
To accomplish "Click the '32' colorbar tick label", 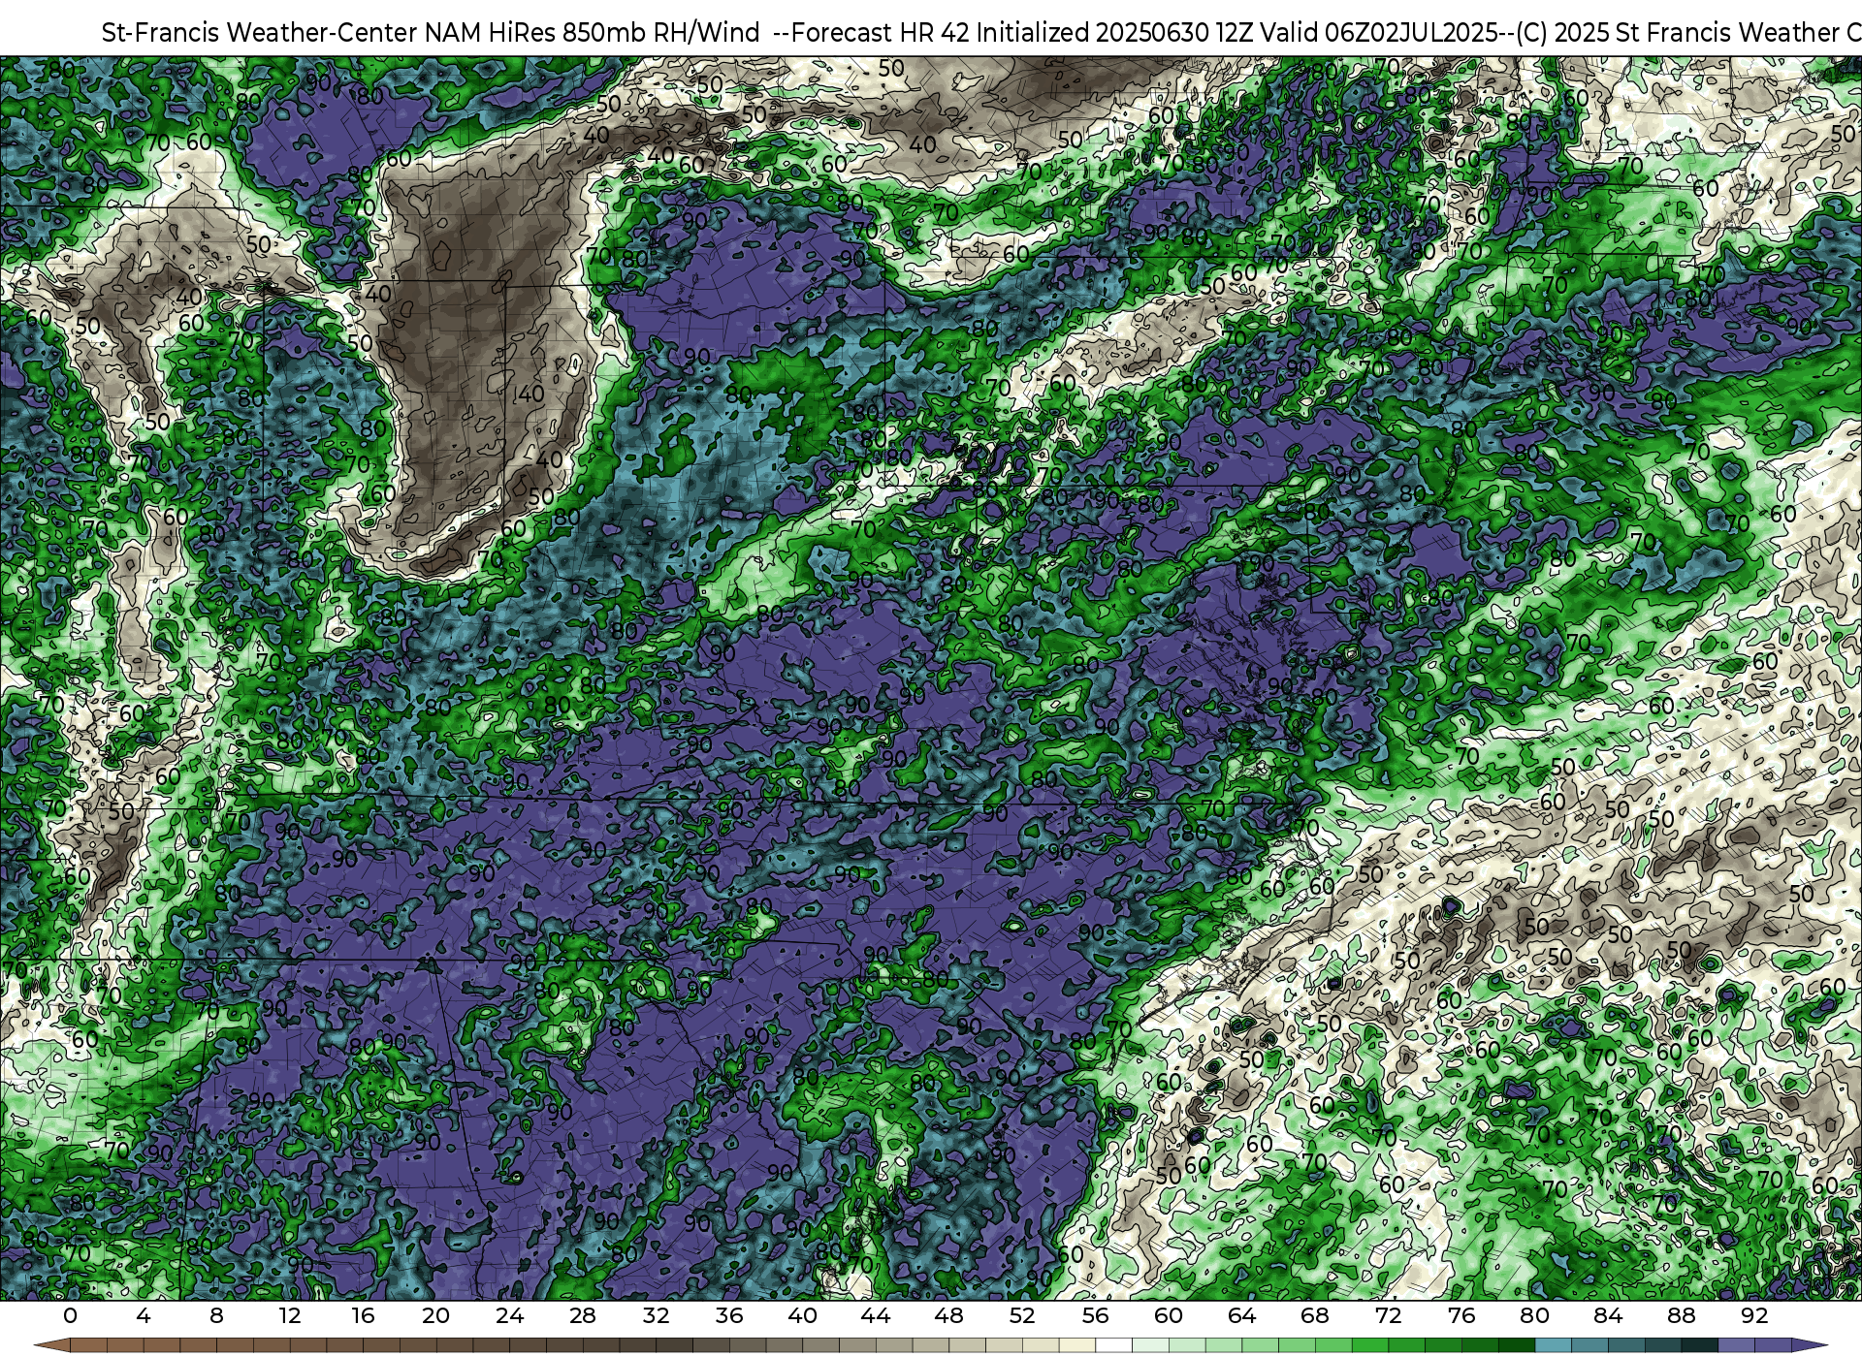I will coord(656,1315).
